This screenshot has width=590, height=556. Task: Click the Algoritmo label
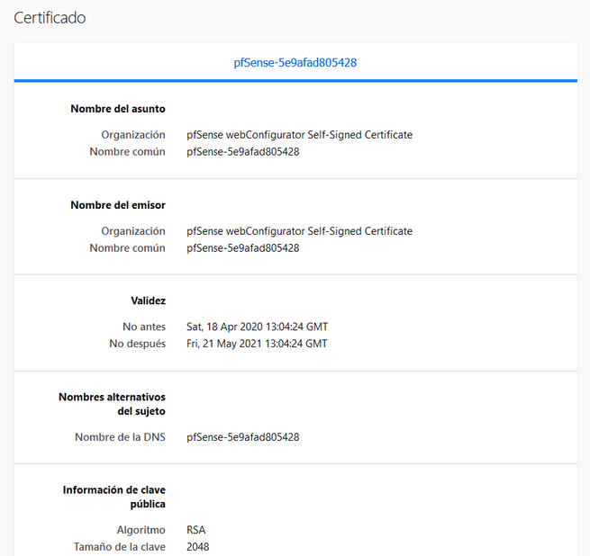pos(141,530)
